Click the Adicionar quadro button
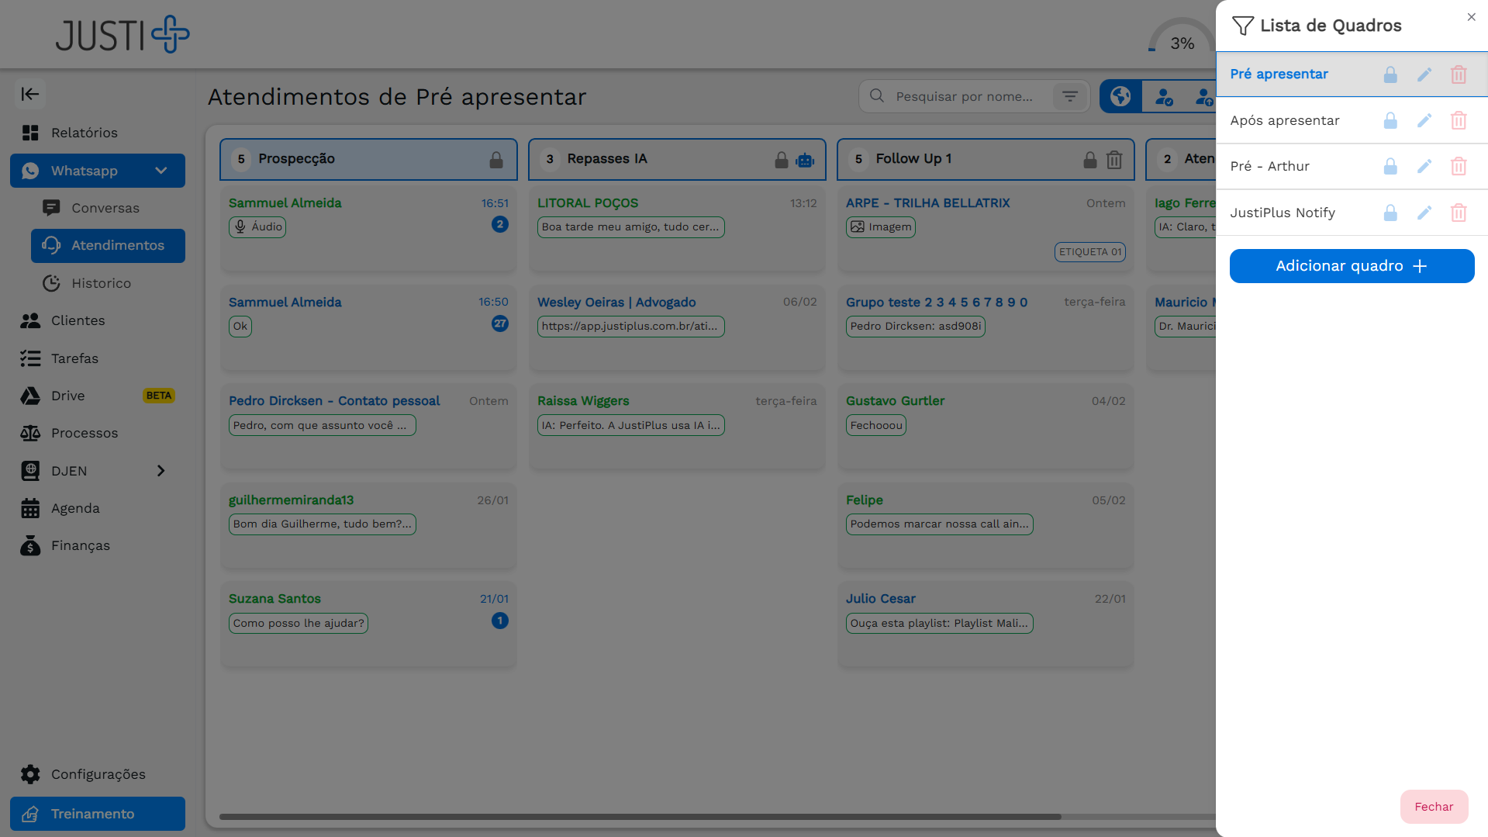This screenshot has height=837, width=1488. point(1351,266)
